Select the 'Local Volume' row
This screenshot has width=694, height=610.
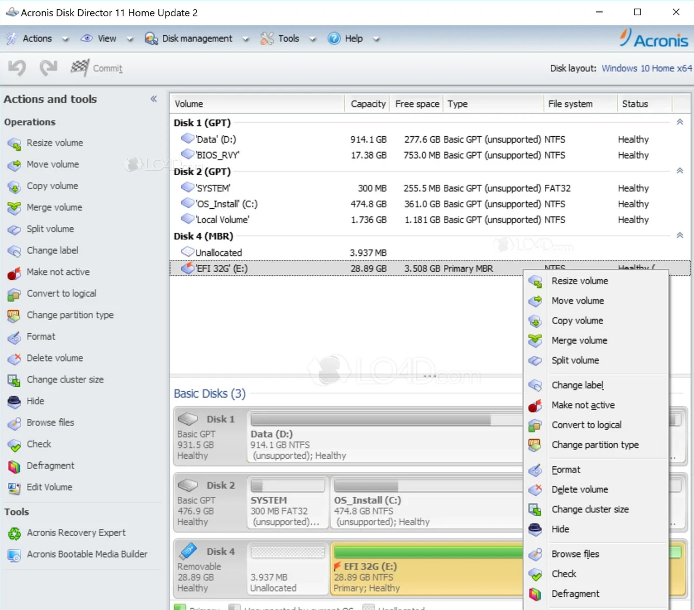(430, 220)
